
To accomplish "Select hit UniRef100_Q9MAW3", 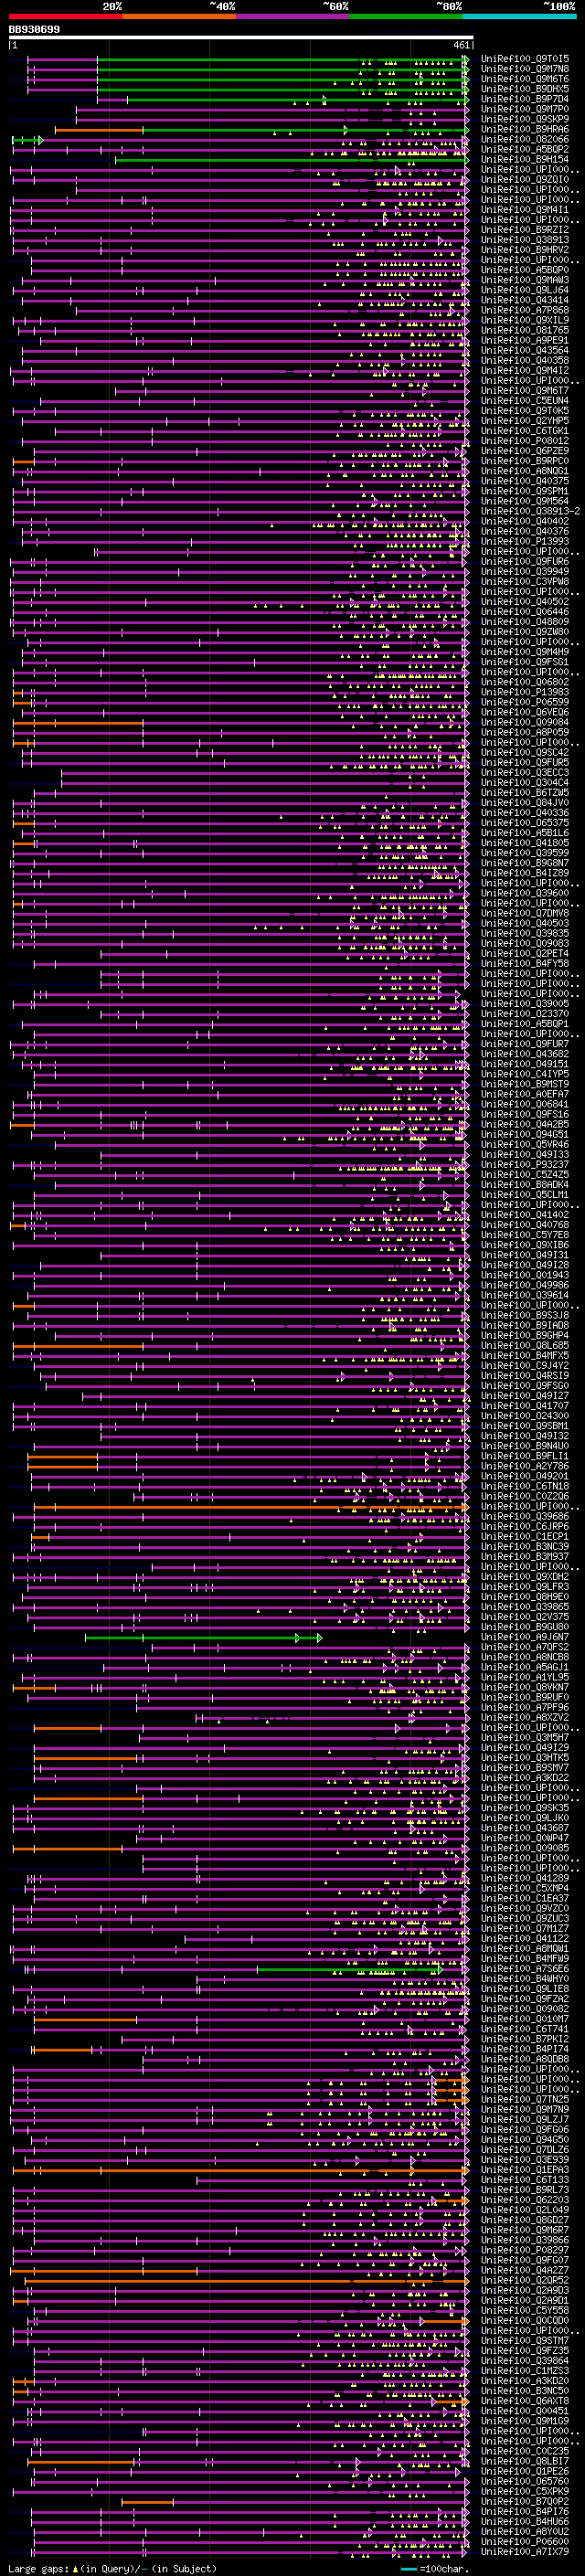I will (x=525, y=280).
